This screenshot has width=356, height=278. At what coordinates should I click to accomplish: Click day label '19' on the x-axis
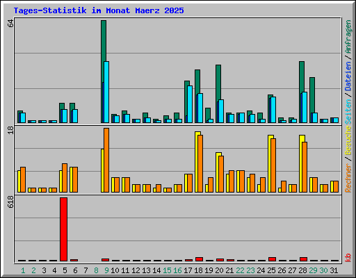tap(209, 270)
